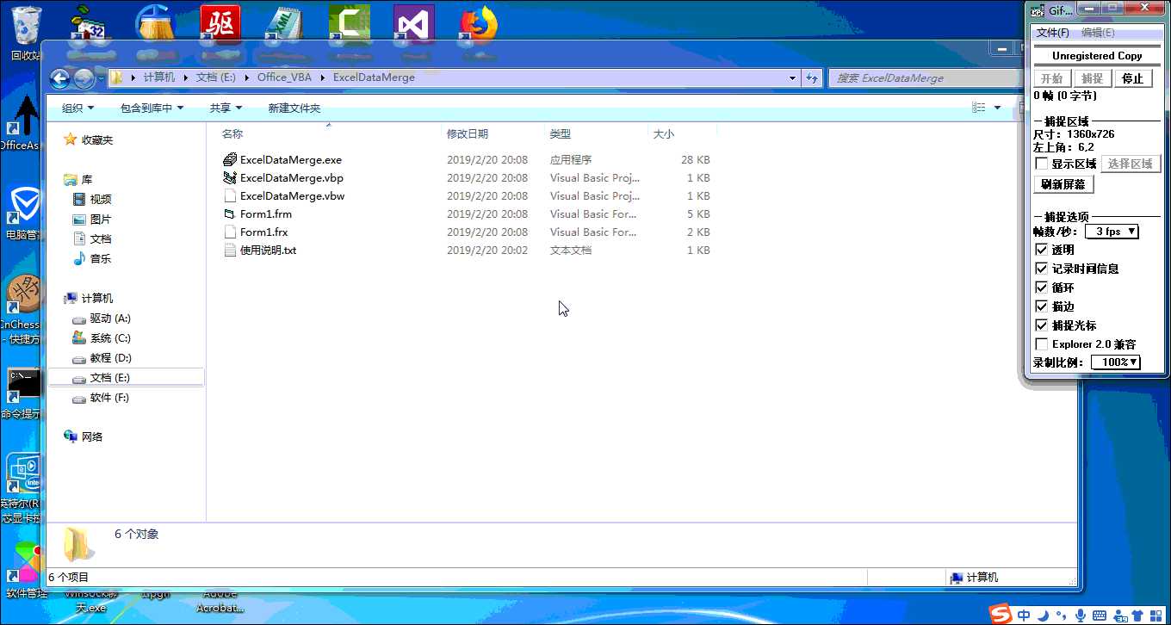This screenshot has height=625, width=1171.
Task: Click the Explorer forward navigation arrow
Action: pyautogui.click(x=83, y=78)
